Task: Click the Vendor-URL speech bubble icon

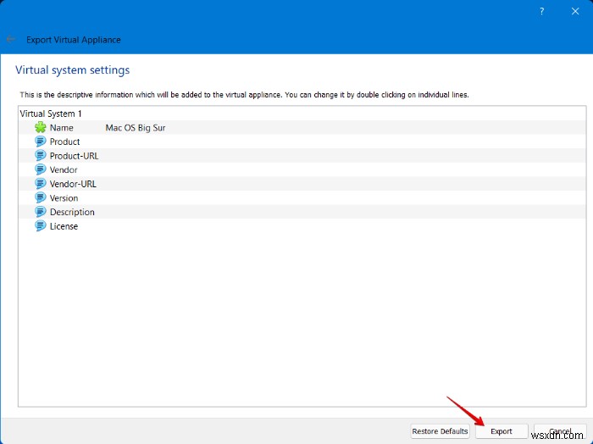Action: [x=41, y=184]
